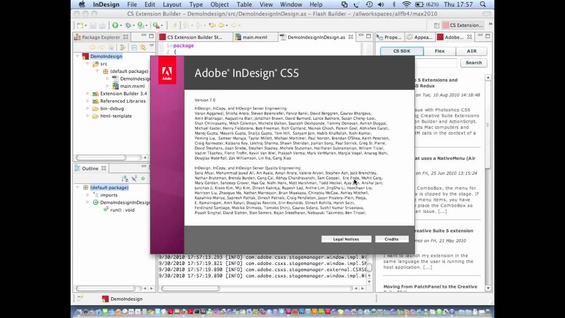The height and width of the screenshot is (318, 565).
Task: Close the DemoIndesignInDesign.as editor tab
Action: (x=350, y=37)
